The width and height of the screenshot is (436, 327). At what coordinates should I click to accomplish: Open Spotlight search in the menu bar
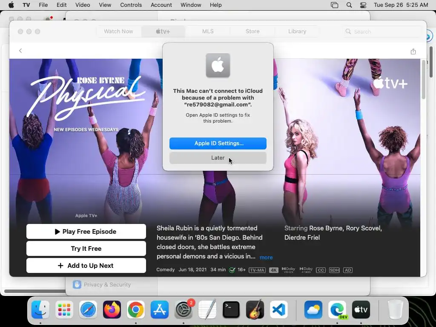click(x=349, y=5)
